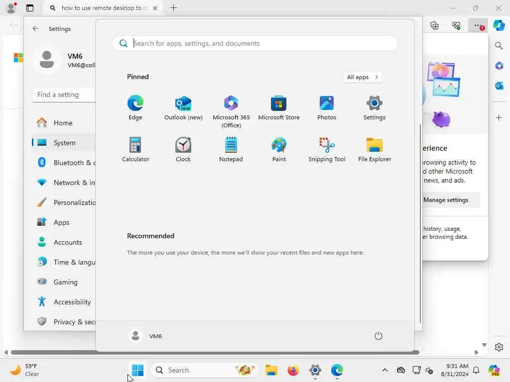Open Copilot in Edge toolbar

[x=499, y=25]
